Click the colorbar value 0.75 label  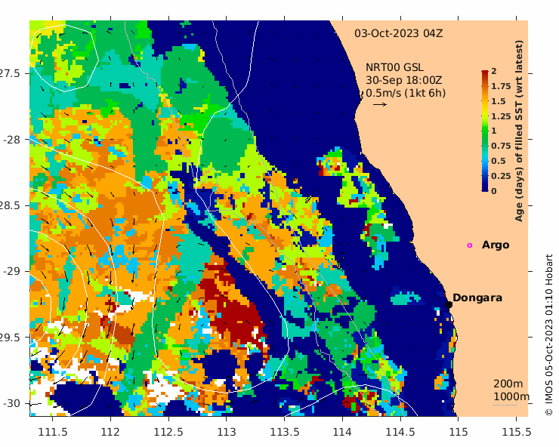coord(501,146)
